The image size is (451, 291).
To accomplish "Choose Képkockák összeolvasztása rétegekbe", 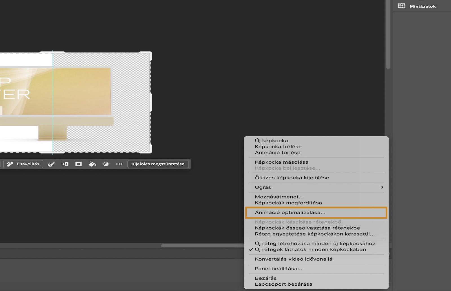I will coord(316,228).
